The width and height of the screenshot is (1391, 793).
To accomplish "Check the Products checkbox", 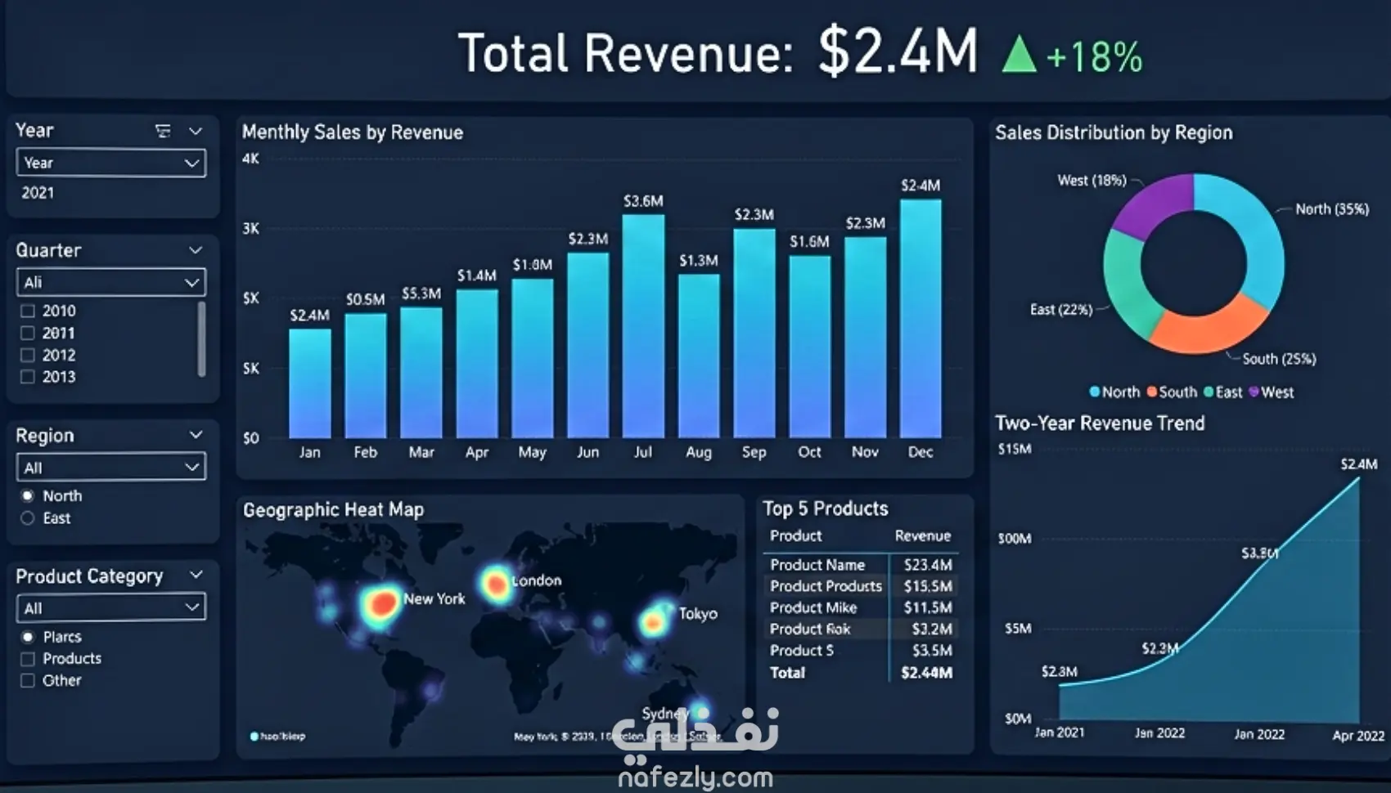I will click(28, 658).
